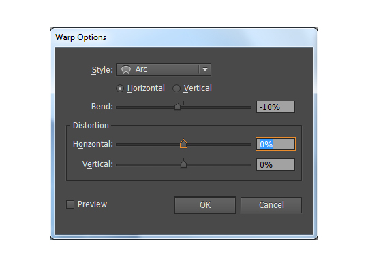Click the Vertical distortion slider handle
The width and height of the screenshot is (368, 267).
point(183,164)
